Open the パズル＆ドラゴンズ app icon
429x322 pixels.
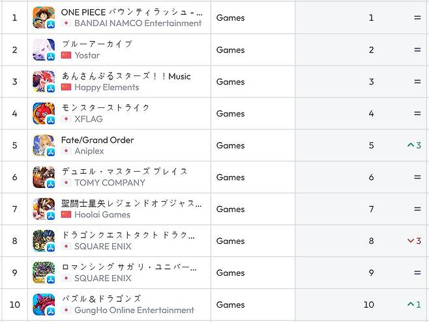[44, 304]
